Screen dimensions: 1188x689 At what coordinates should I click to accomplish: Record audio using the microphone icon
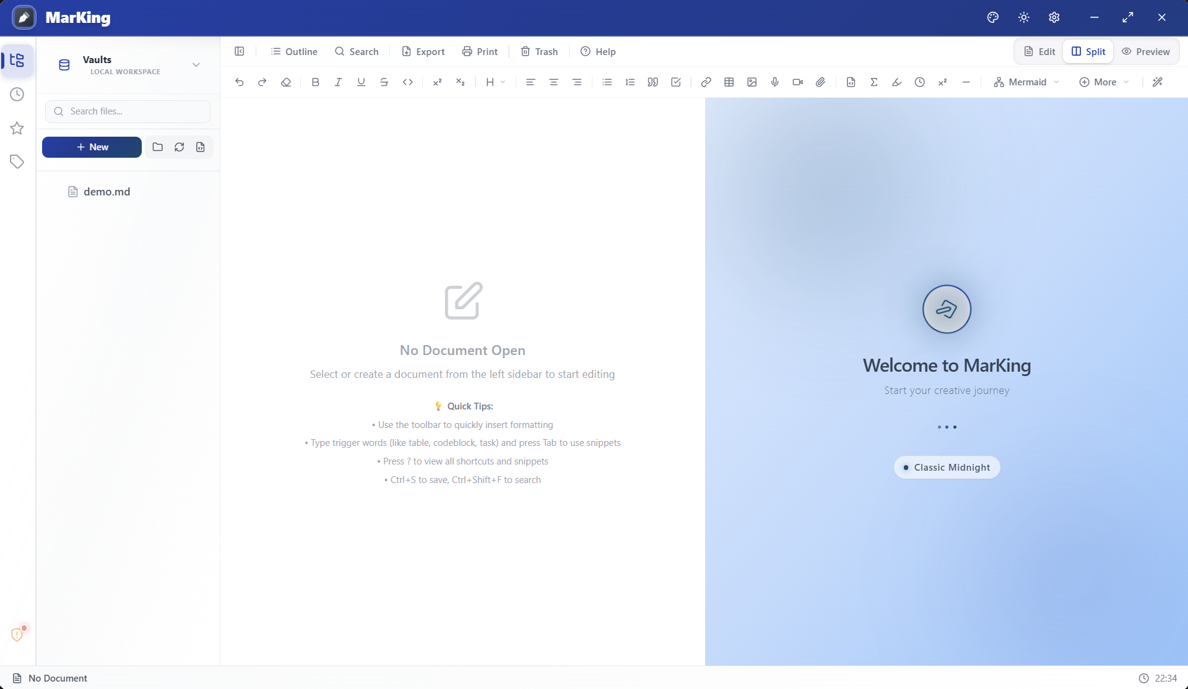pyautogui.click(x=774, y=82)
